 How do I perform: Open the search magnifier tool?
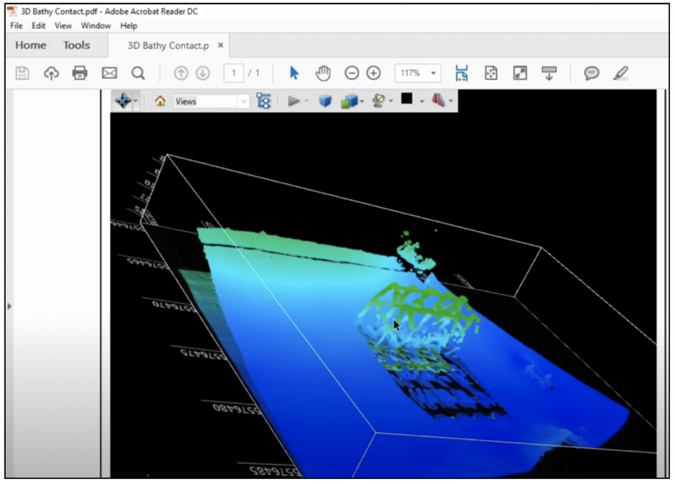pyautogui.click(x=138, y=73)
